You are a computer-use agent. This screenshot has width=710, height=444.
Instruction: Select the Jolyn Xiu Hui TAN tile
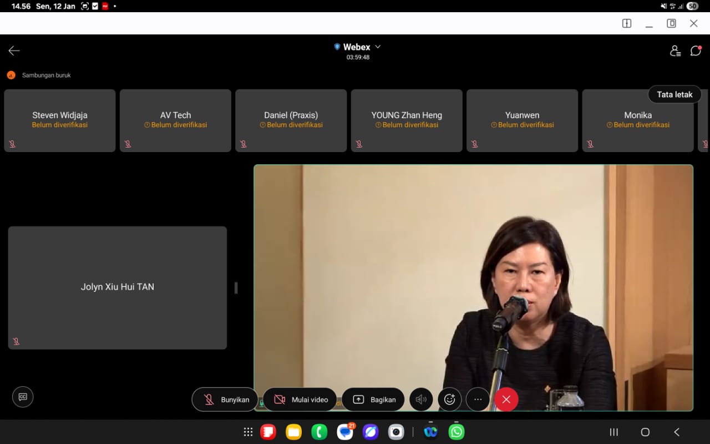tap(118, 287)
